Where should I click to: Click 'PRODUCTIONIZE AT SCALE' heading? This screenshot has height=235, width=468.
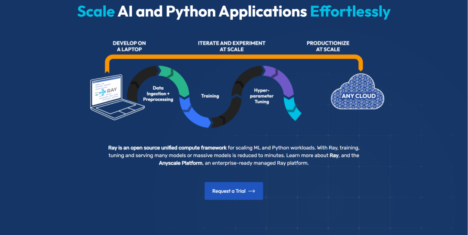coord(328,46)
